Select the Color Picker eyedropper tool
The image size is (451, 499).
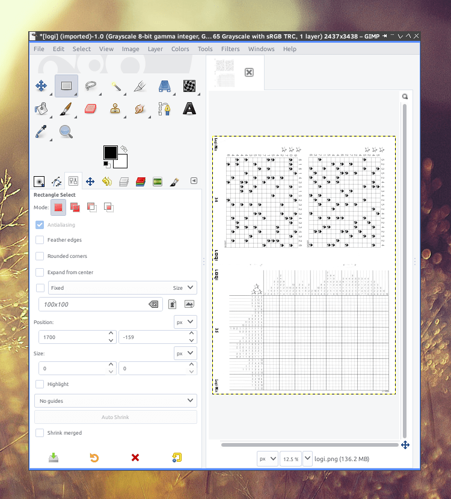tap(41, 132)
